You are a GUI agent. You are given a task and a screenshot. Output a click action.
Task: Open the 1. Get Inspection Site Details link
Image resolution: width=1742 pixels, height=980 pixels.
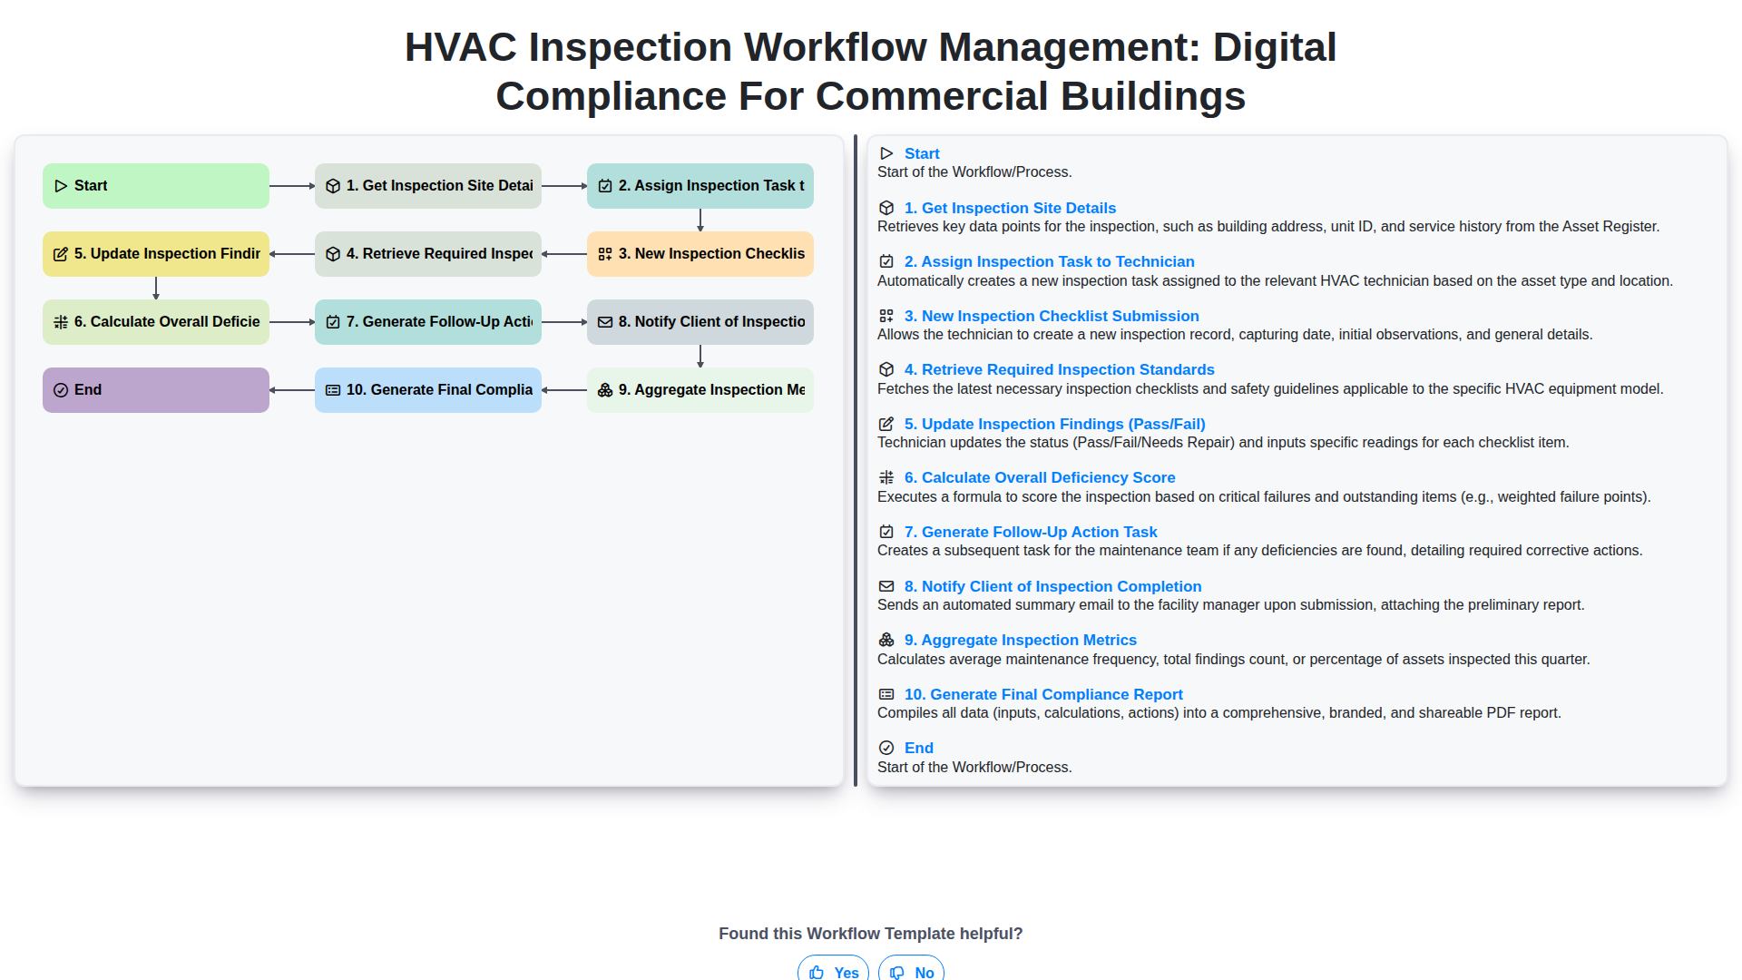click(x=1010, y=208)
